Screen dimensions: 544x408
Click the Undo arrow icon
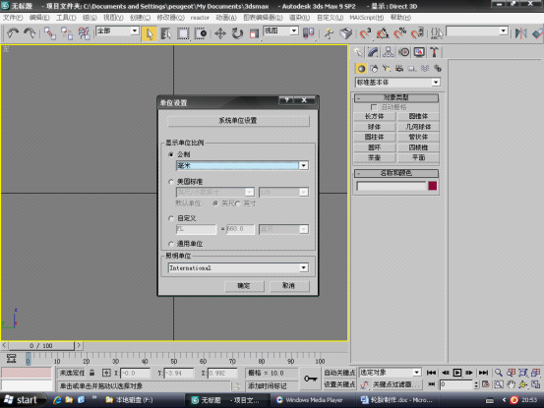click(13, 33)
